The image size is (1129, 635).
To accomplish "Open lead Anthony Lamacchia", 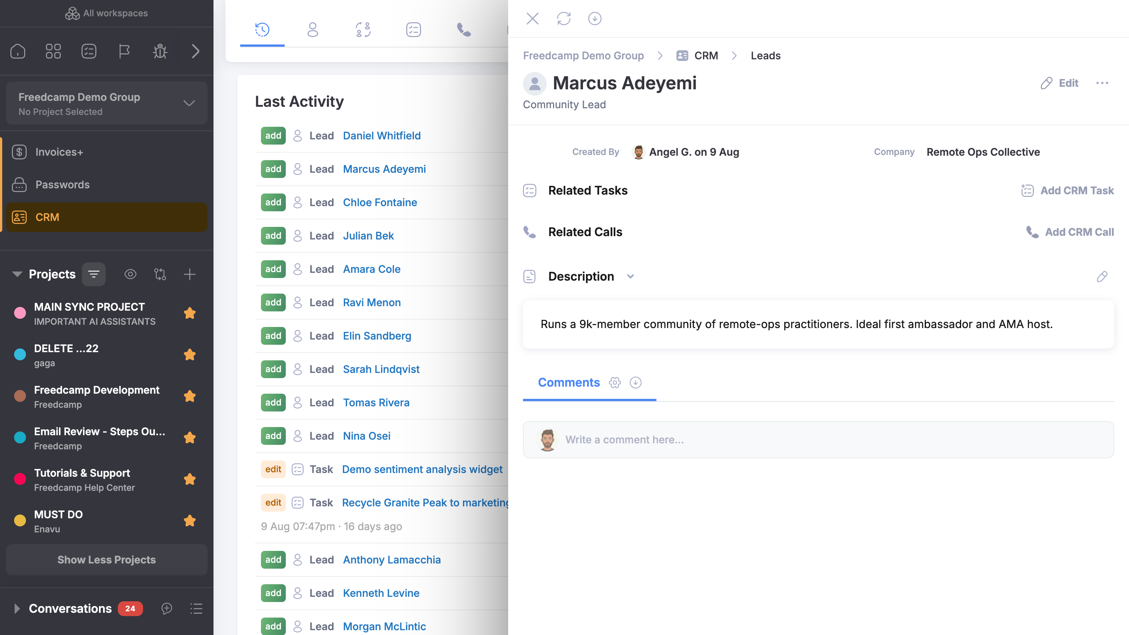I will coord(391,560).
